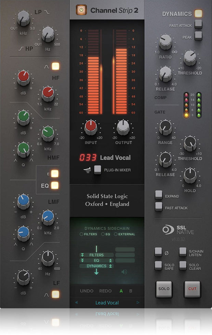Image resolution: width=212 pixels, height=335 pixels.
Task: Click the HP filter Hz knob
Action: (48, 34)
